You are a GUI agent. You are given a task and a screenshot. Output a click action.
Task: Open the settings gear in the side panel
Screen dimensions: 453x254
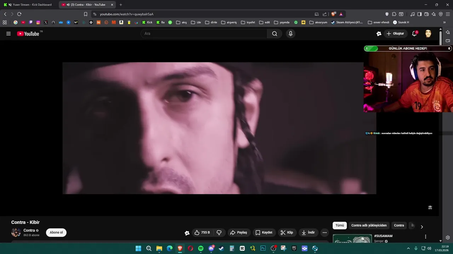point(448,237)
